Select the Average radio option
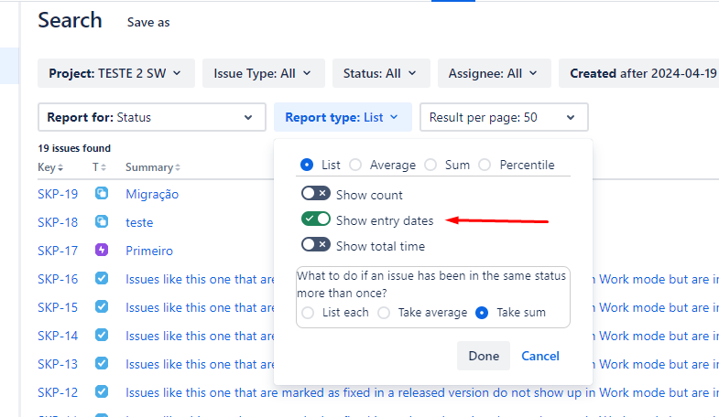This screenshot has height=417, width=719. pyautogui.click(x=355, y=165)
